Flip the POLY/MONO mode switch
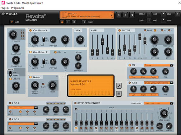 point(10,74)
